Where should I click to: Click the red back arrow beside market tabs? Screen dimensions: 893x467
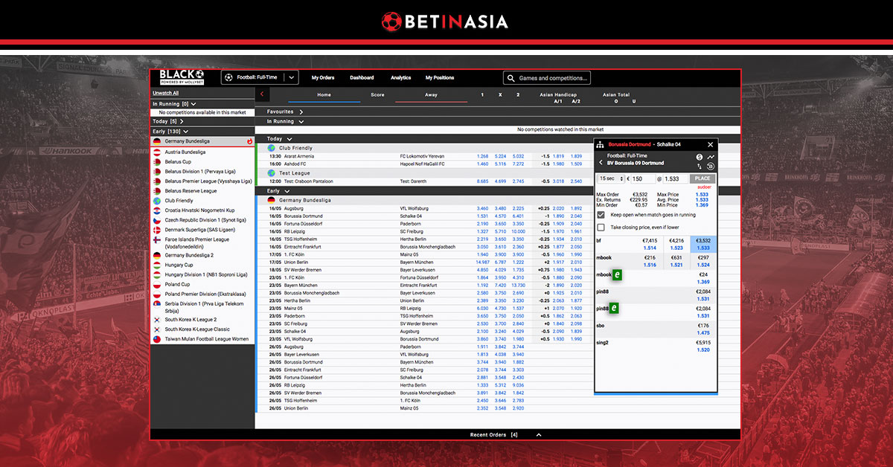pyautogui.click(x=262, y=94)
